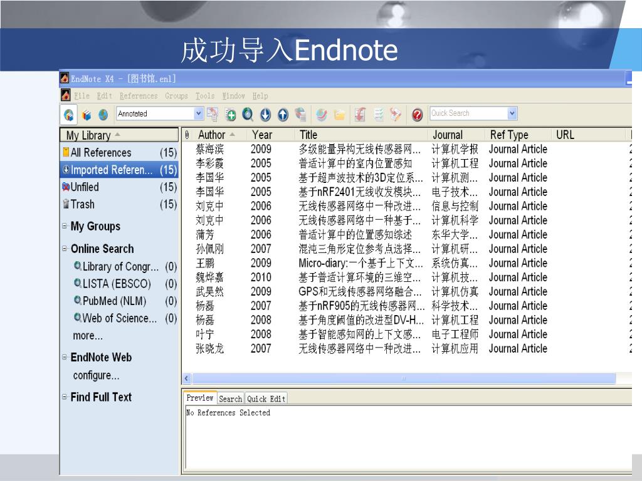Open the Annotated output style dropdown
Screen dimensions: 642x481
(x=199, y=113)
